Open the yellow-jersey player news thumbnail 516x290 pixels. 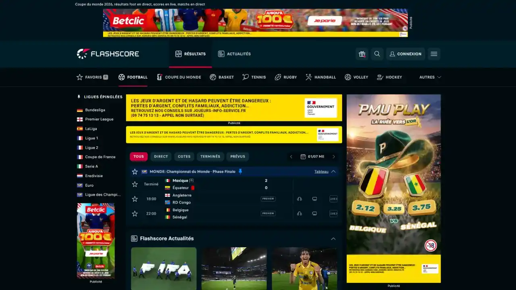tap(305, 269)
